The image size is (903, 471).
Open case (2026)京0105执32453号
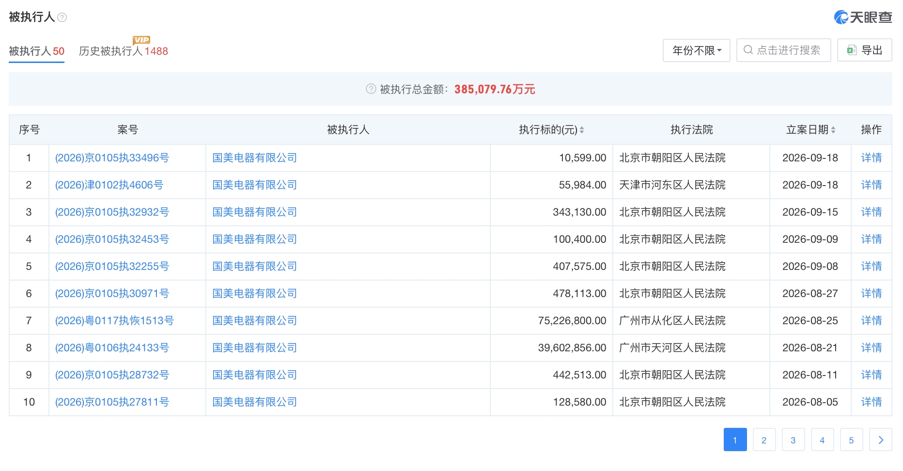click(x=112, y=239)
